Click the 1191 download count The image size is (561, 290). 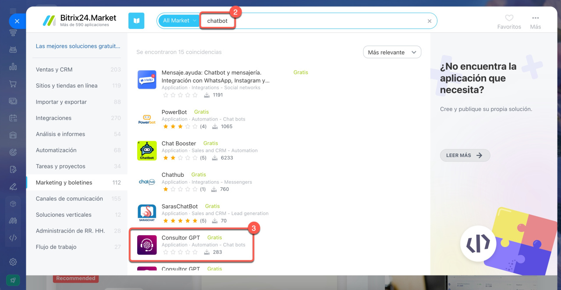(x=218, y=95)
